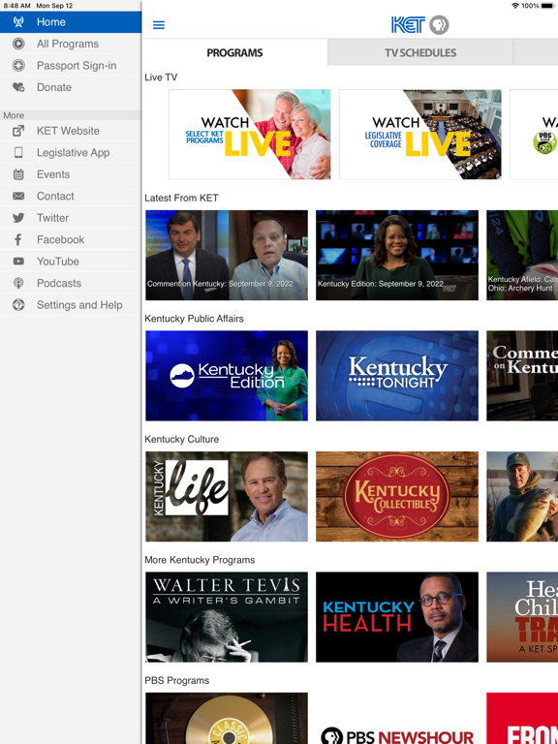Viewport: 558px width, 744px height.
Task: Open the Twitter link
Action: coord(71,218)
